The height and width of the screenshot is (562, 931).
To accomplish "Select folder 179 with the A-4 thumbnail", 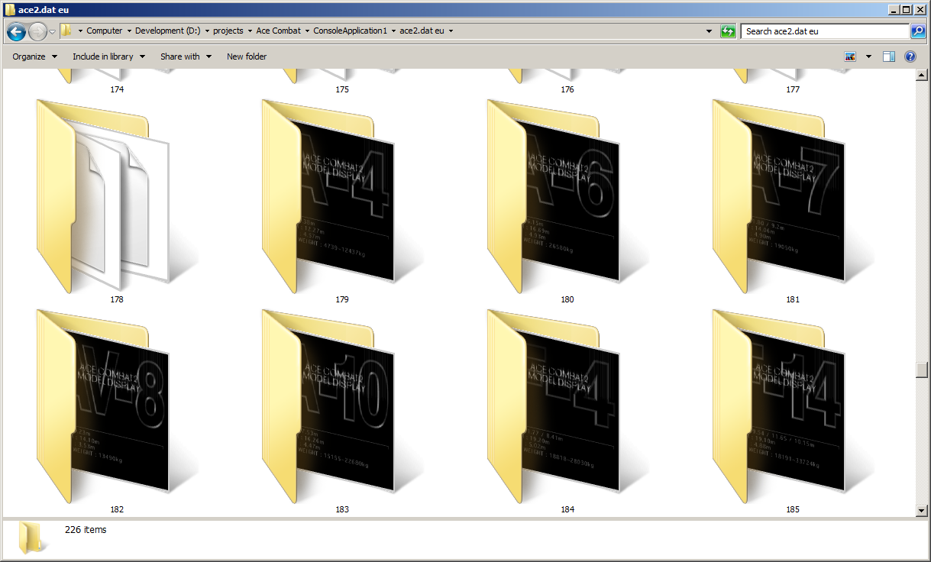I will [x=328, y=199].
